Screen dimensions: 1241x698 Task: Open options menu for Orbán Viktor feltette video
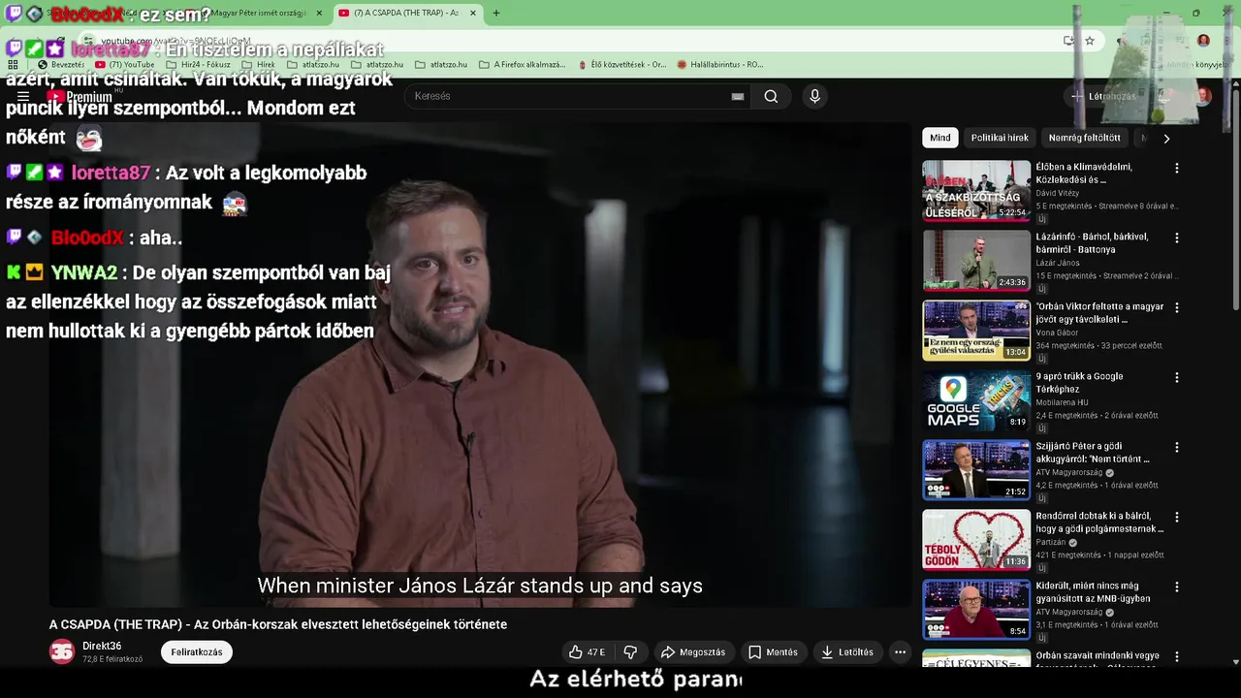(1177, 307)
